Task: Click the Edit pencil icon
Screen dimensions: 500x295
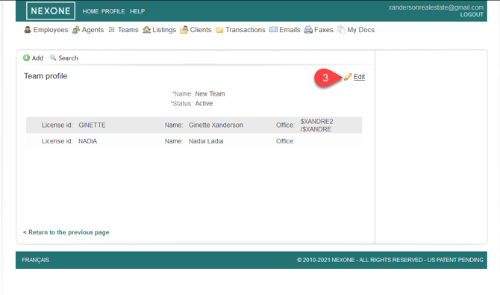Action: 348,77
